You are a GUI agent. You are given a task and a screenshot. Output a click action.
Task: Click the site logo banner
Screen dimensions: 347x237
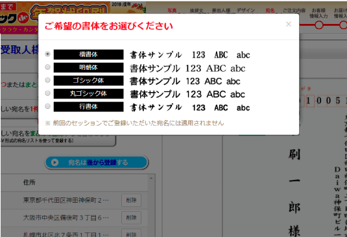pos(55,17)
